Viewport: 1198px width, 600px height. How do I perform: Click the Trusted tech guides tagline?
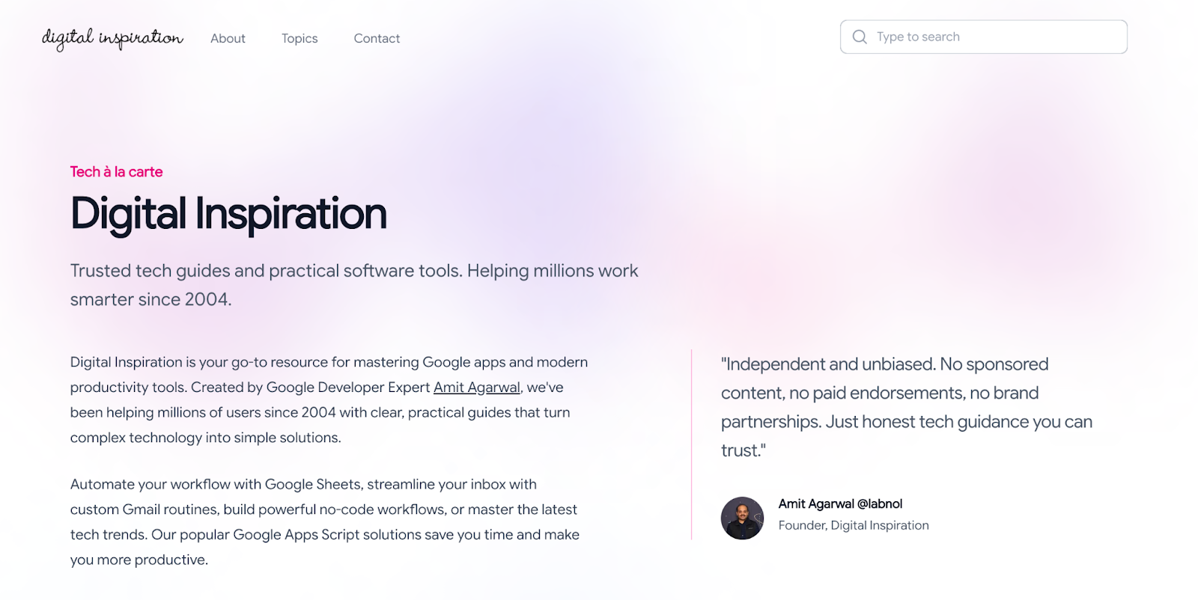coord(353,271)
